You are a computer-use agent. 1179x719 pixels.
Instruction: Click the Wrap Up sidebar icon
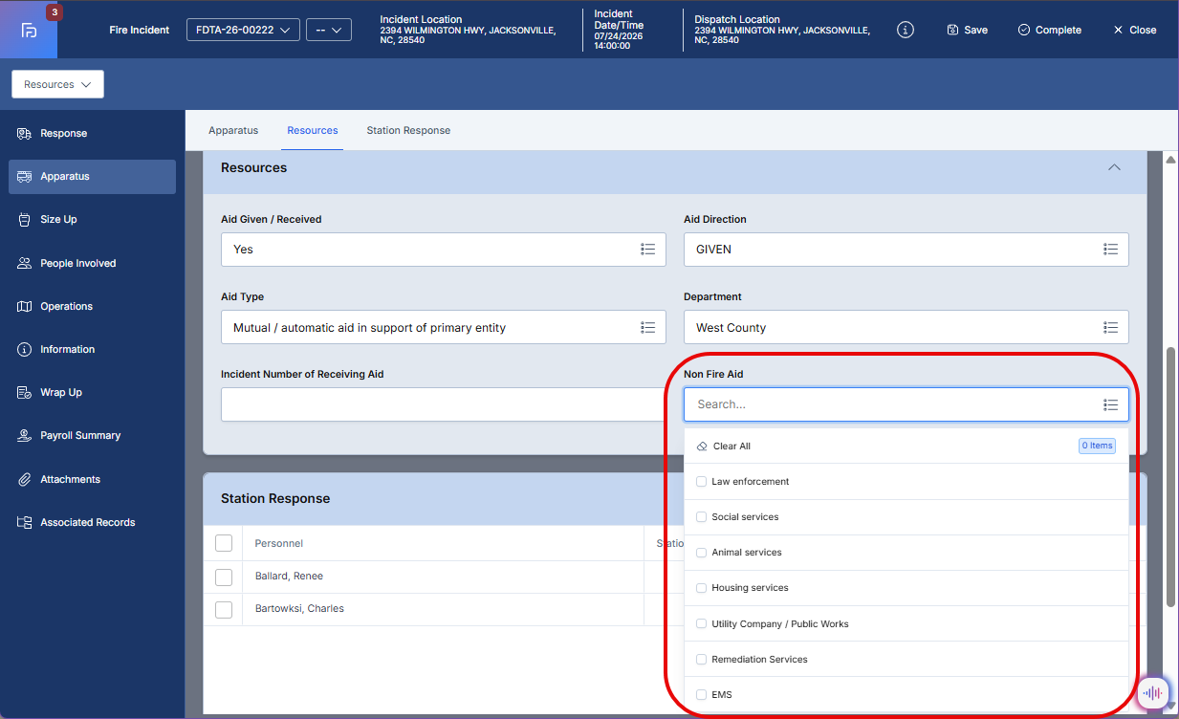(25, 393)
